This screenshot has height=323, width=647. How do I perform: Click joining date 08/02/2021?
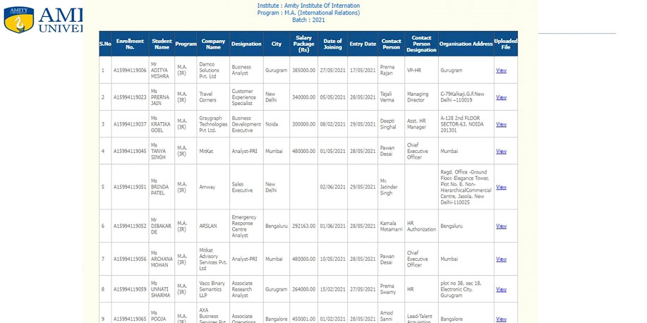[332, 124]
